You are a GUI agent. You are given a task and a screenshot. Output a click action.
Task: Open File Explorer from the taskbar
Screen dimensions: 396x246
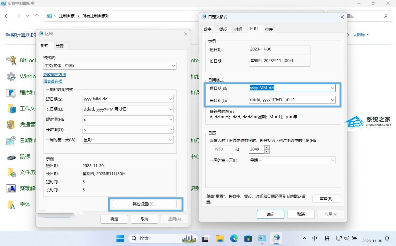(220, 238)
